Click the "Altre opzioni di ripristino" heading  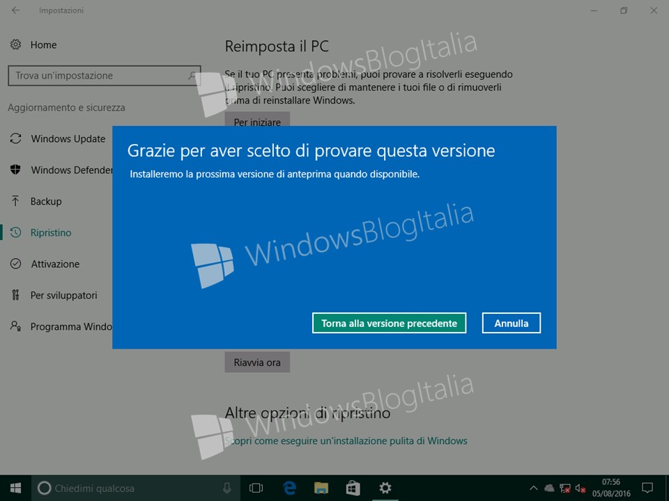[307, 413]
